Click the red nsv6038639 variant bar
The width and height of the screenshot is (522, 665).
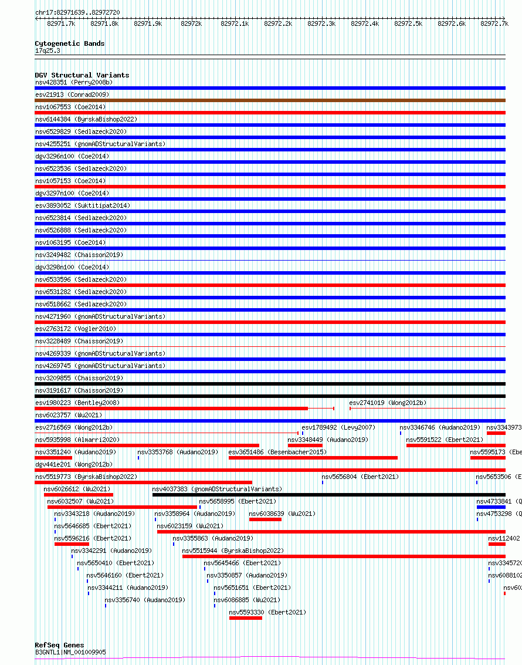(x=265, y=519)
